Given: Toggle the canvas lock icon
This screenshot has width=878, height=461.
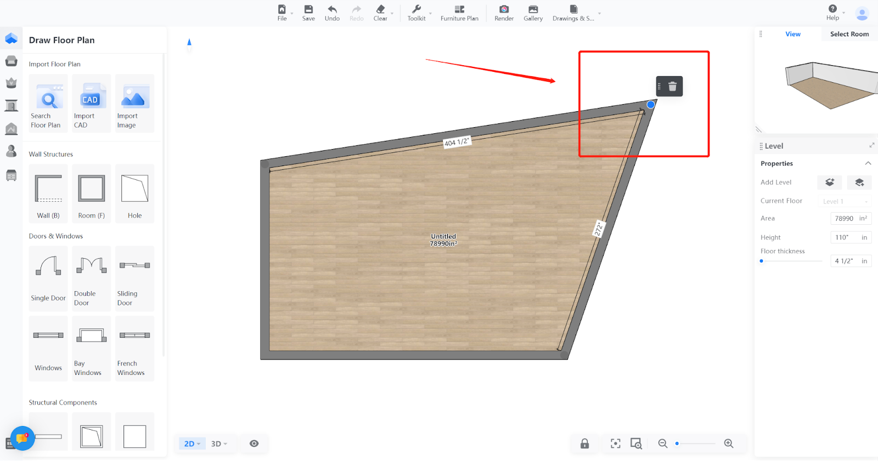Looking at the screenshot, I should point(585,443).
